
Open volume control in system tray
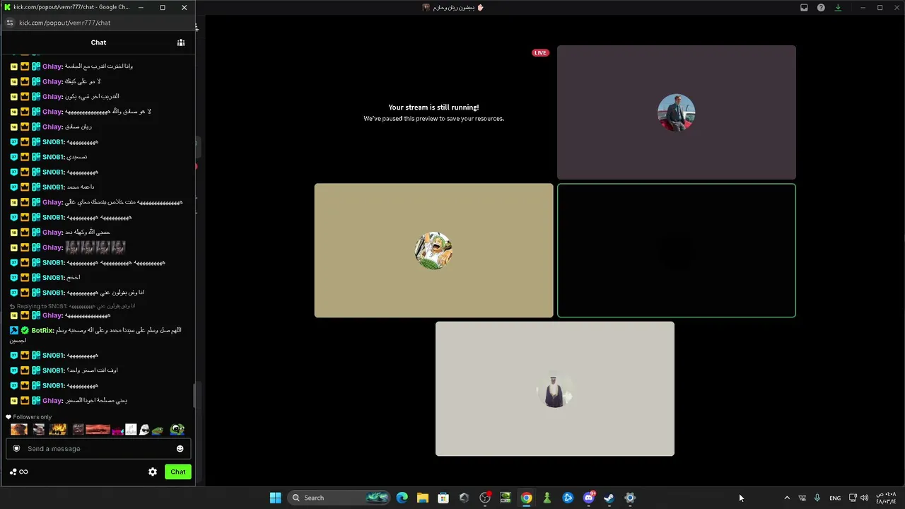point(865,498)
